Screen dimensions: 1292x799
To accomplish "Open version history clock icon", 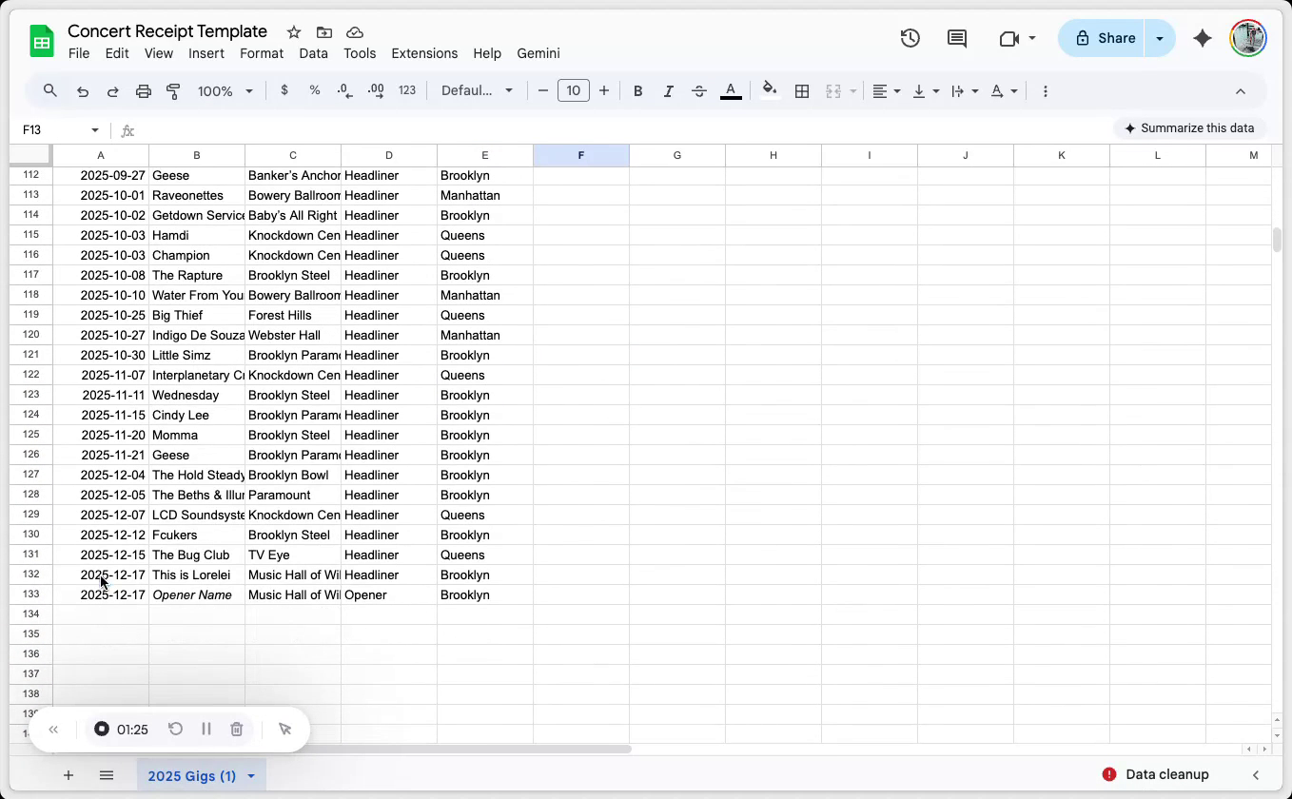I will tap(910, 38).
